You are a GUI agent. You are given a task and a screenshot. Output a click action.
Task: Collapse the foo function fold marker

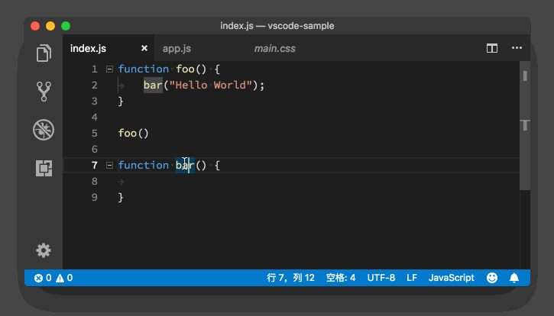(110, 69)
